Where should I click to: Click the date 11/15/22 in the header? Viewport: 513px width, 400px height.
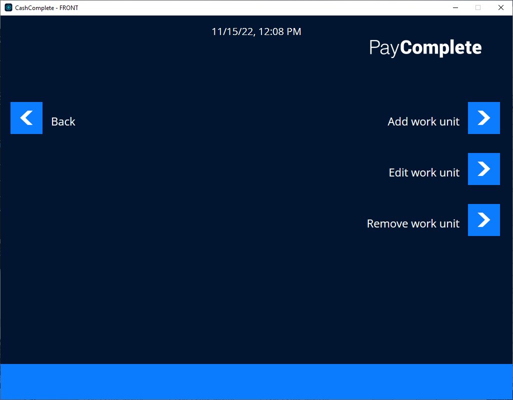click(x=232, y=31)
